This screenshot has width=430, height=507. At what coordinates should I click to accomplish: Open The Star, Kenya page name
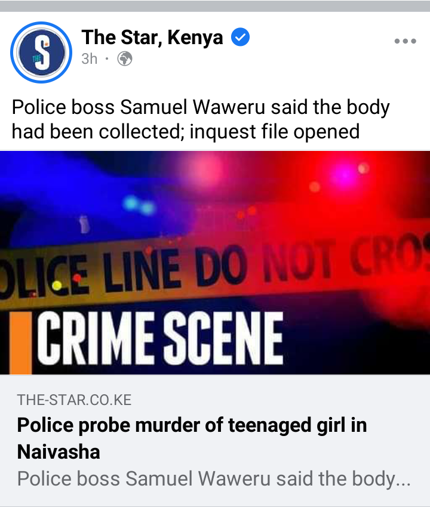click(152, 37)
